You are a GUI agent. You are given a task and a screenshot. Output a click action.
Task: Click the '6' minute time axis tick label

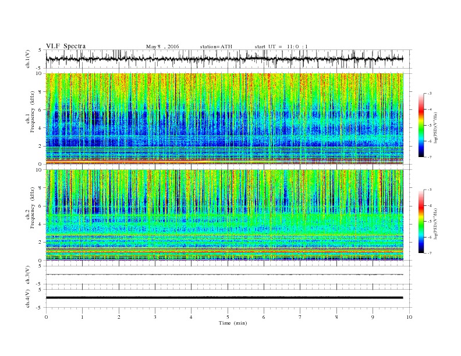[264, 317]
